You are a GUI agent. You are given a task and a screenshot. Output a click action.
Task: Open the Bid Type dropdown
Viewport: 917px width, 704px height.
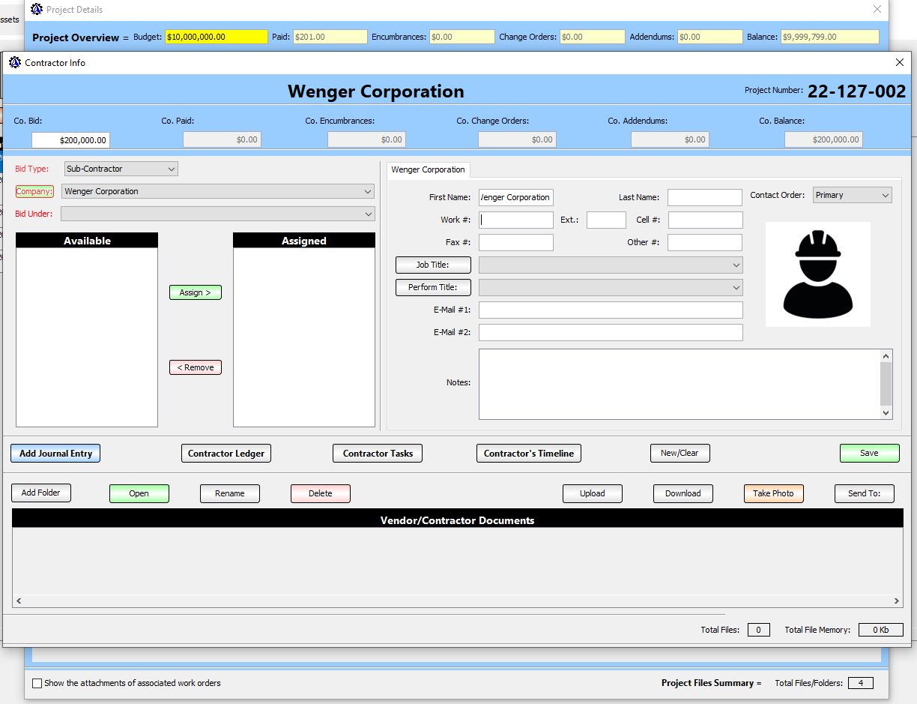coord(172,169)
